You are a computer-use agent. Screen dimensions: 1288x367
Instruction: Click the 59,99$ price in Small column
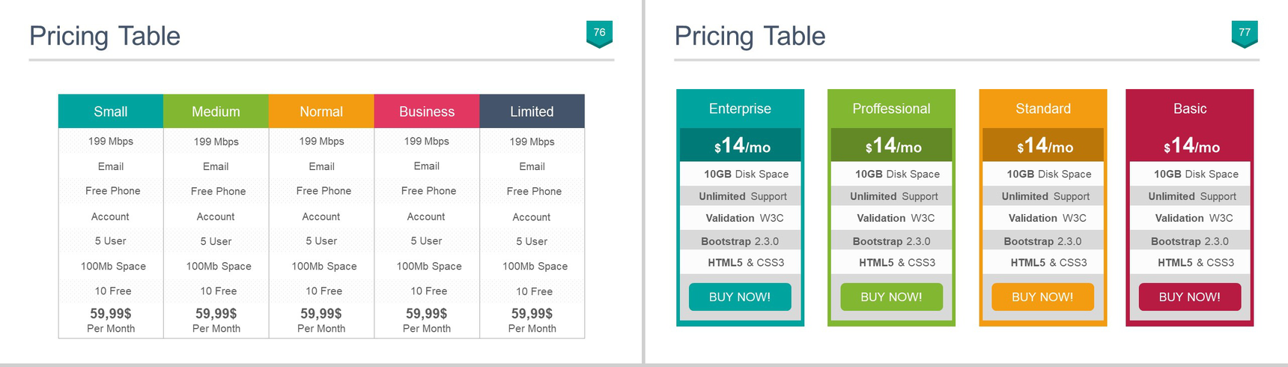pos(111,313)
